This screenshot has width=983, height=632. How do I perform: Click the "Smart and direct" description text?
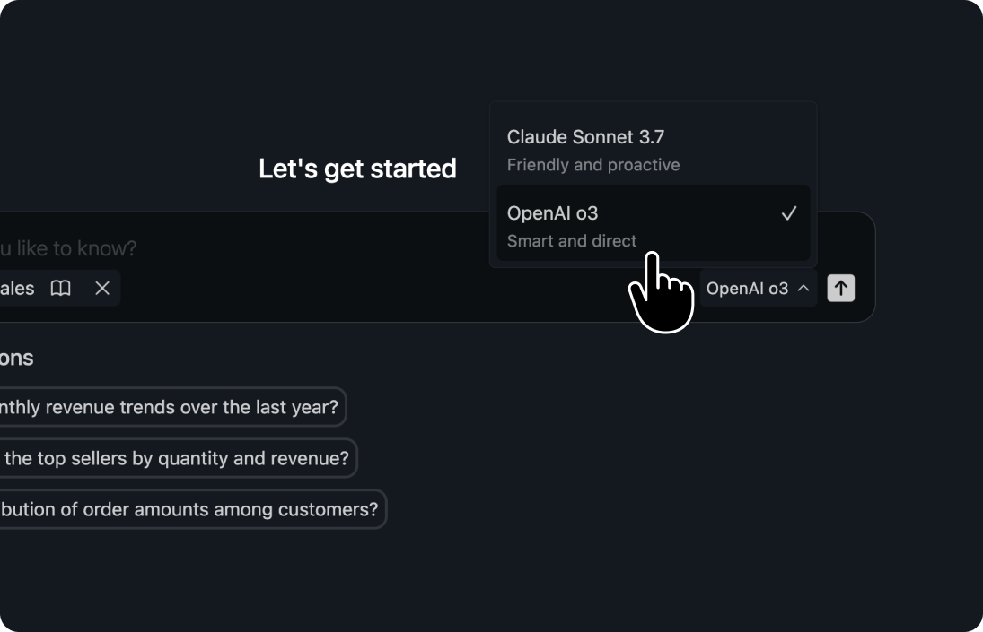[x=572, y=241]
